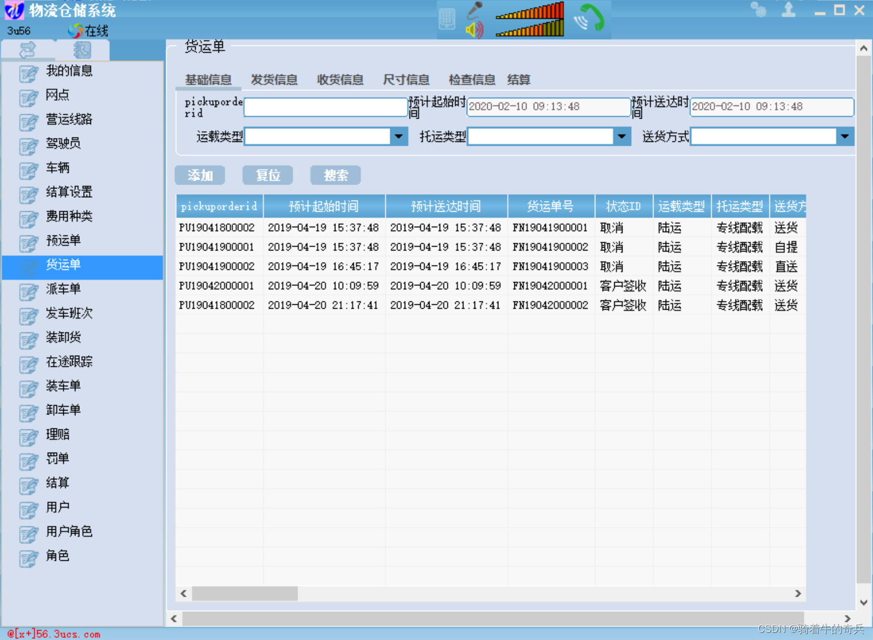Image resolution: width=873 pixels, height=640 pixels.
Task: Click the online status icon next to 在线
Action: [x=75, y=30]
